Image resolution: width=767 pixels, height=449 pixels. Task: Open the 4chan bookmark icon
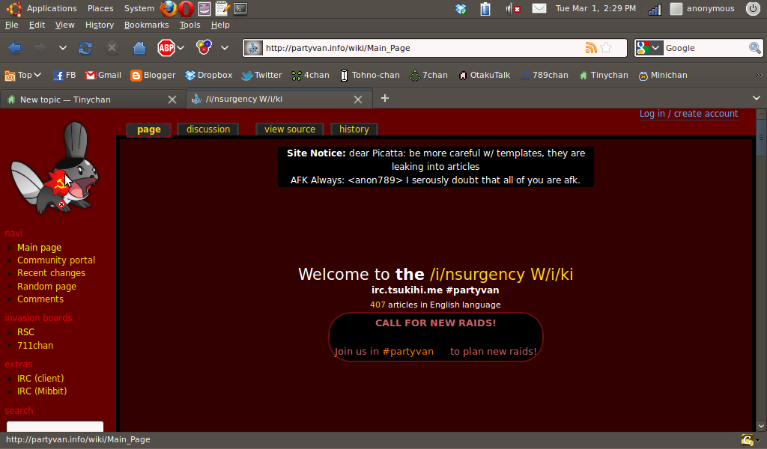click(x=295, y=75)
